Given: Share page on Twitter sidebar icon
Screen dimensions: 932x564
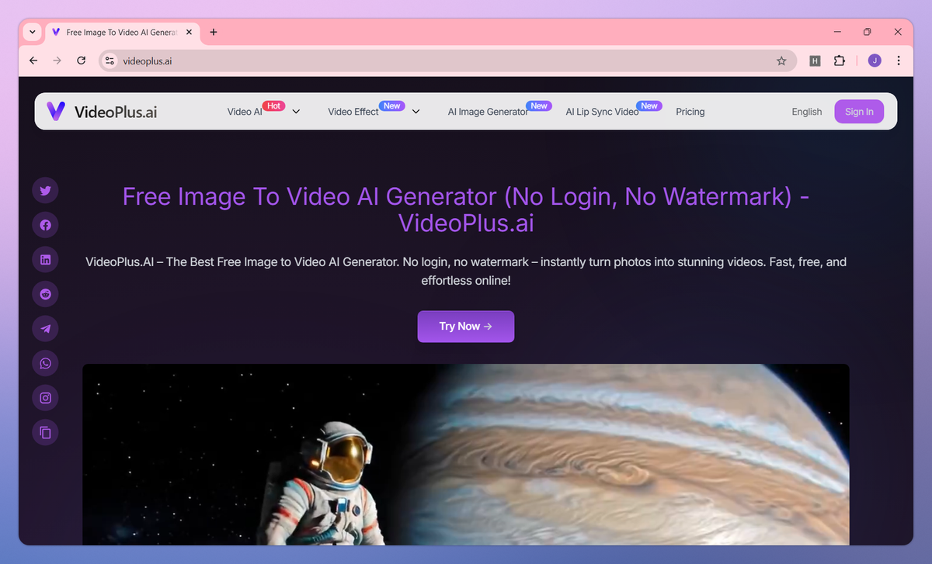Looking at the screenshot, I should [45, 190].
